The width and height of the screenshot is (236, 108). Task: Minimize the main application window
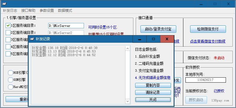[201, 4]
